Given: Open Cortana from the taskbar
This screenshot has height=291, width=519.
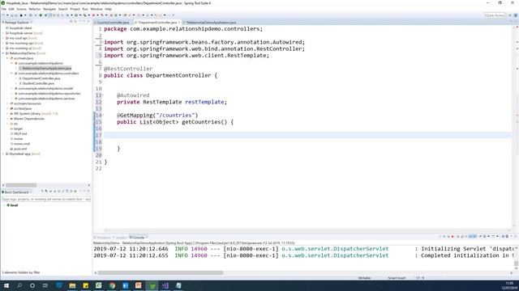Looking at the screenshot, I should (32, 285).
